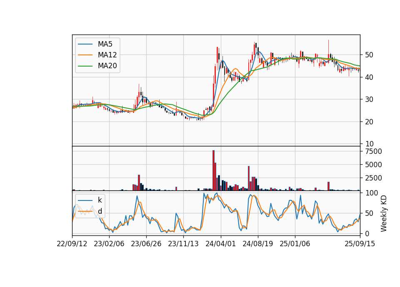Click the MA20 legend label
400x287 pixels.
pyautogui.click(x=107, y=66)
